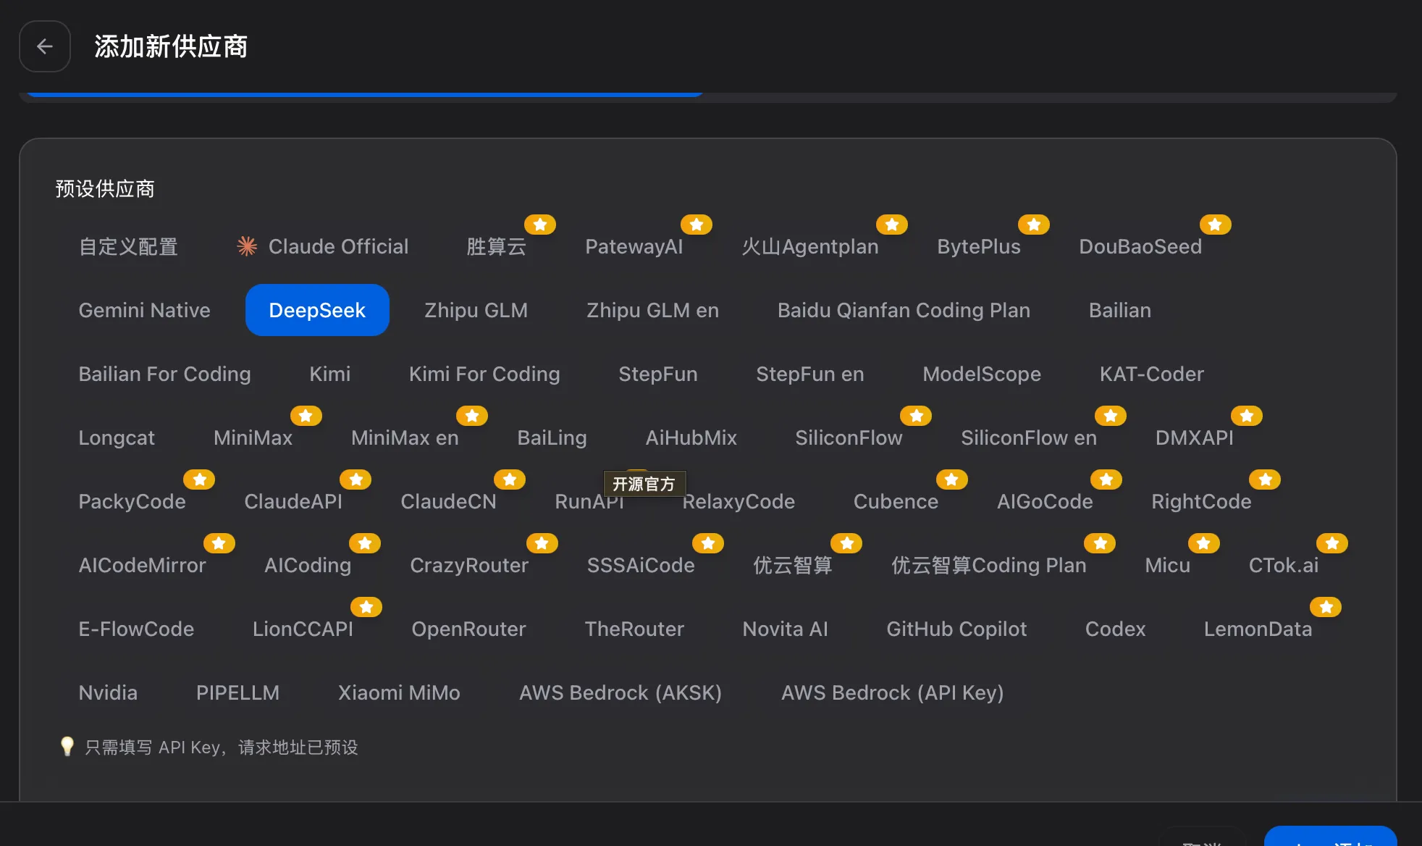Pick the 优云智算Coding Plan preset
Viewport: 1422px width, 846px height.
click(989, 565)
